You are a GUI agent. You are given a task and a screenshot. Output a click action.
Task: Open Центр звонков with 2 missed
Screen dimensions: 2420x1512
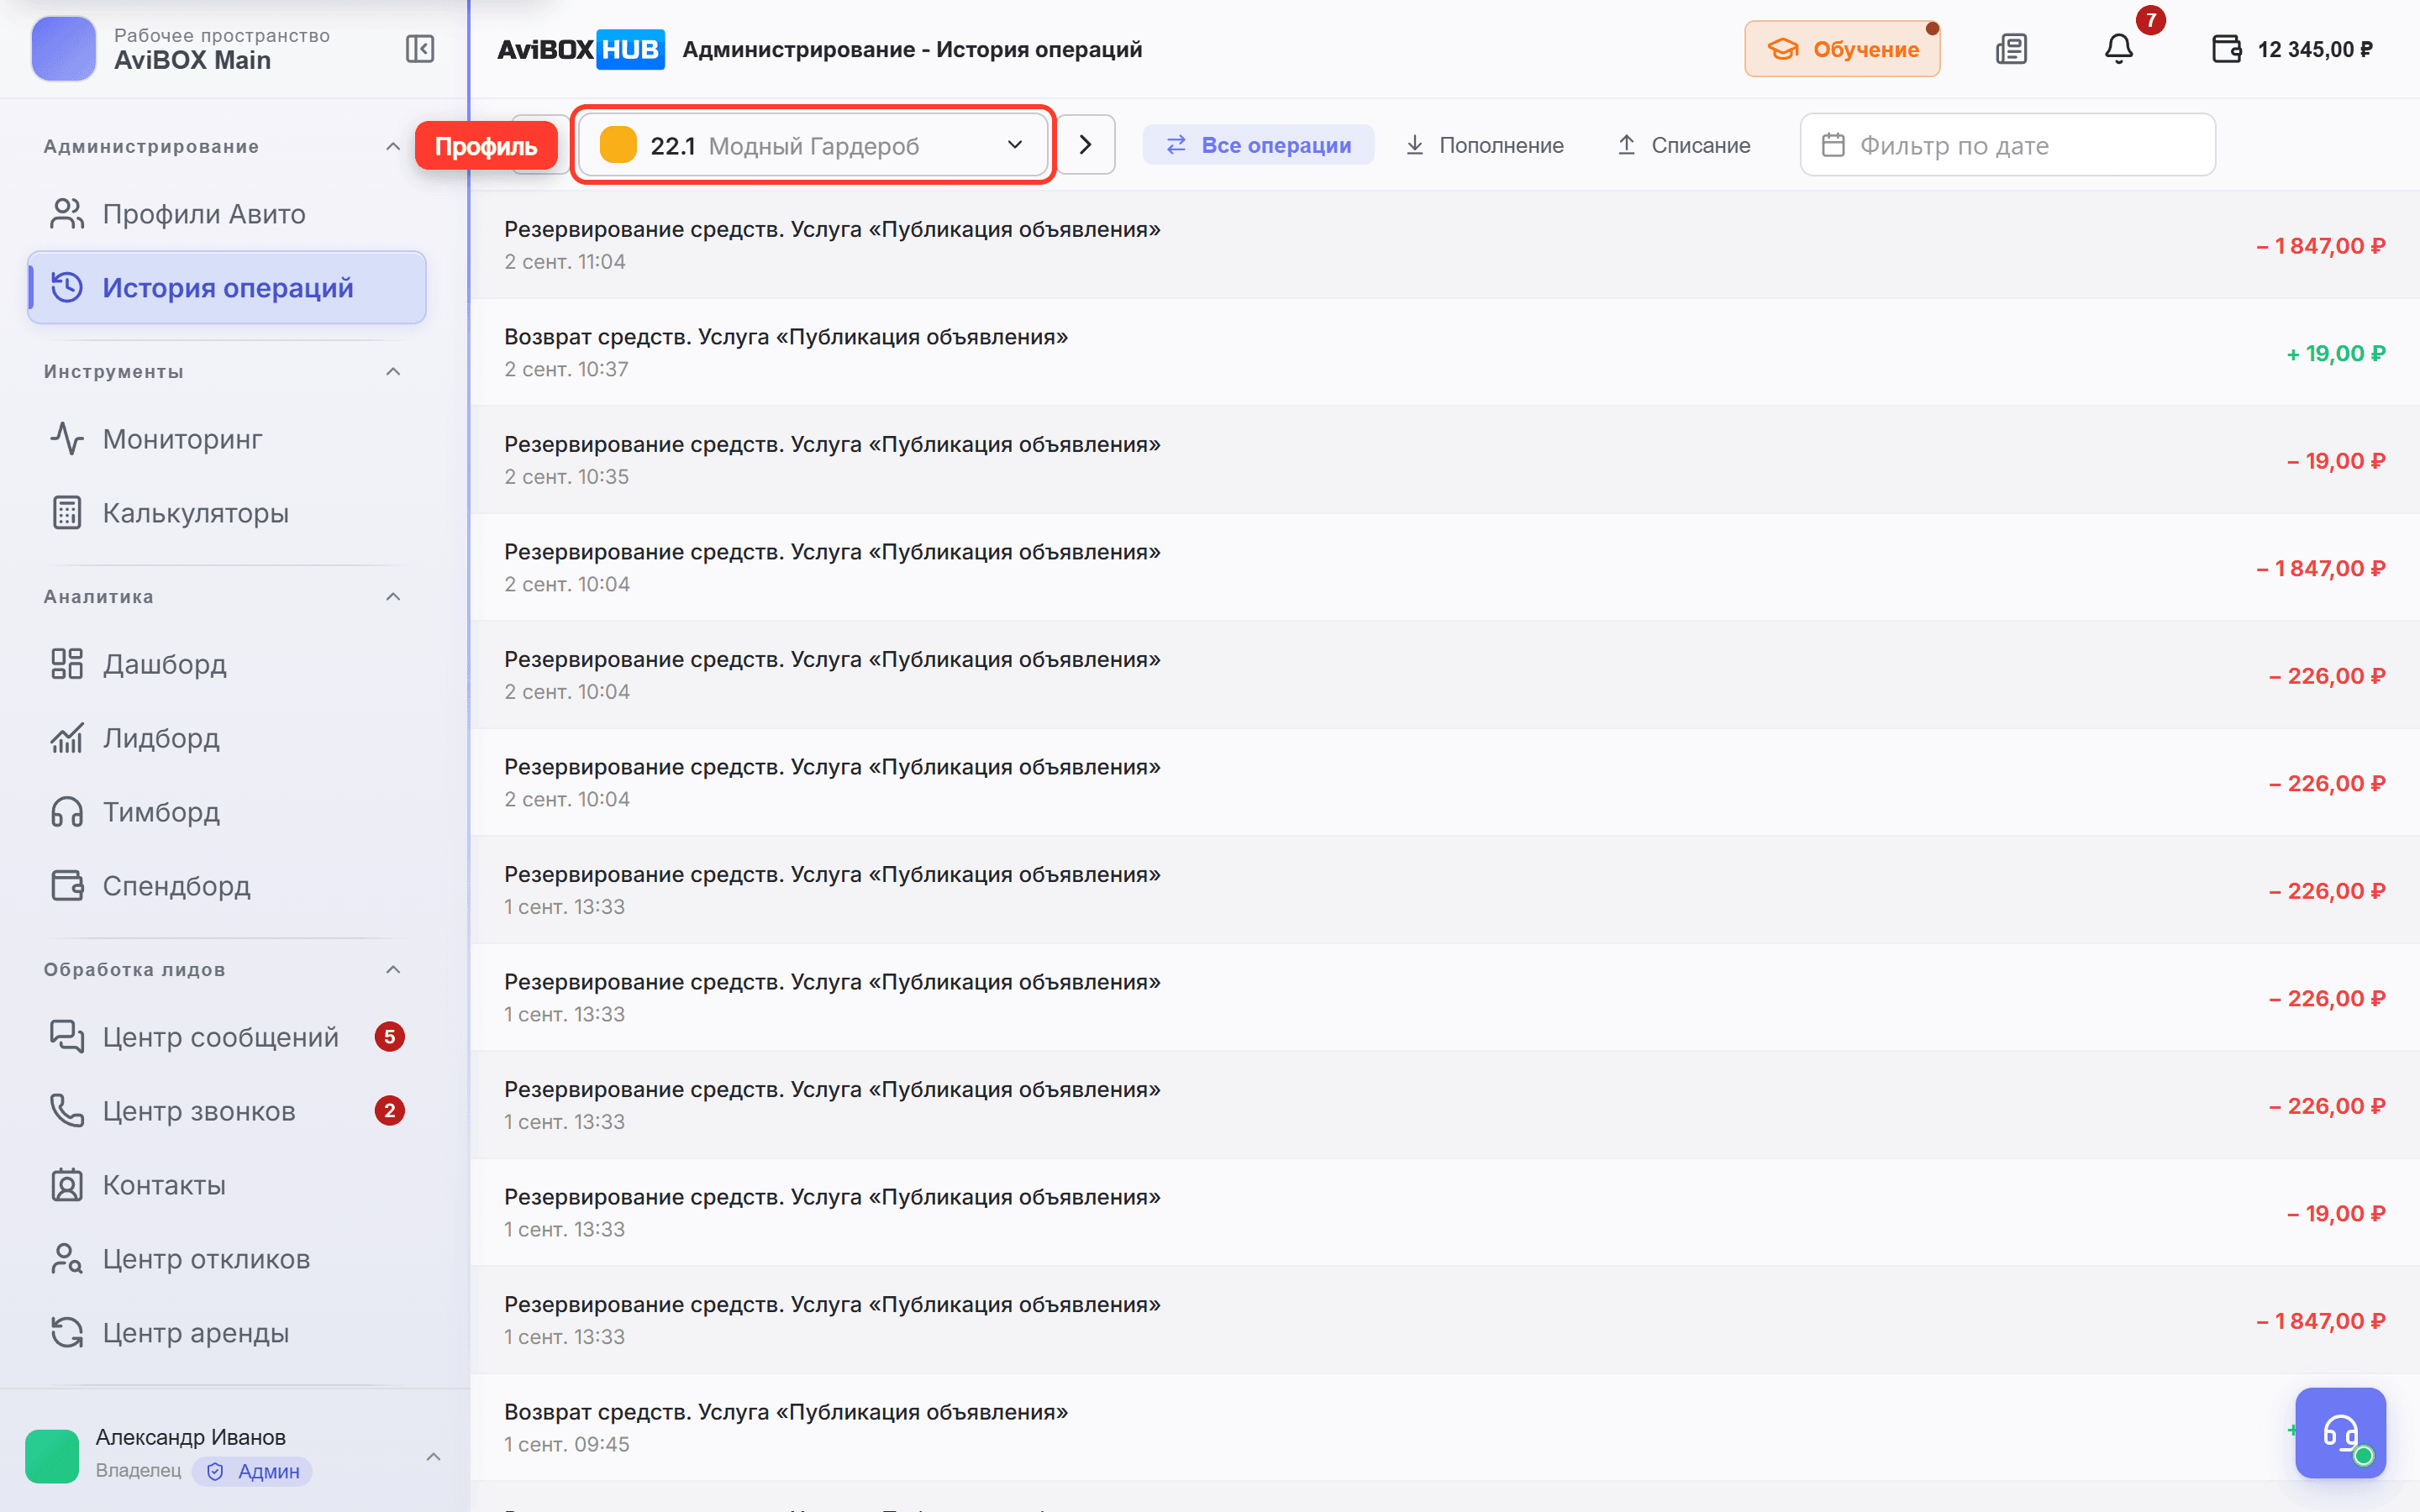[227, 1111]
